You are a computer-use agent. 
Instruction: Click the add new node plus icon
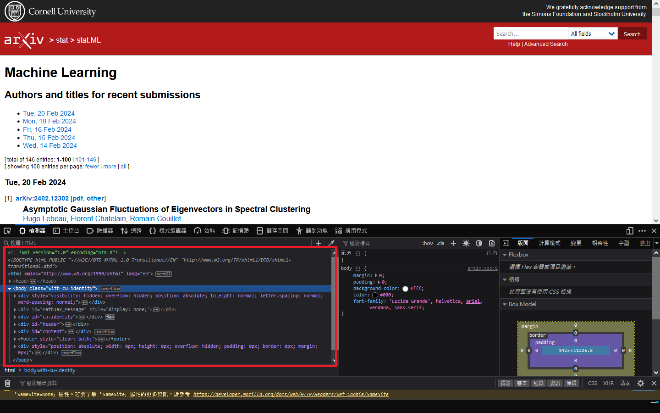pyautogui.click(x=319, y=243)
